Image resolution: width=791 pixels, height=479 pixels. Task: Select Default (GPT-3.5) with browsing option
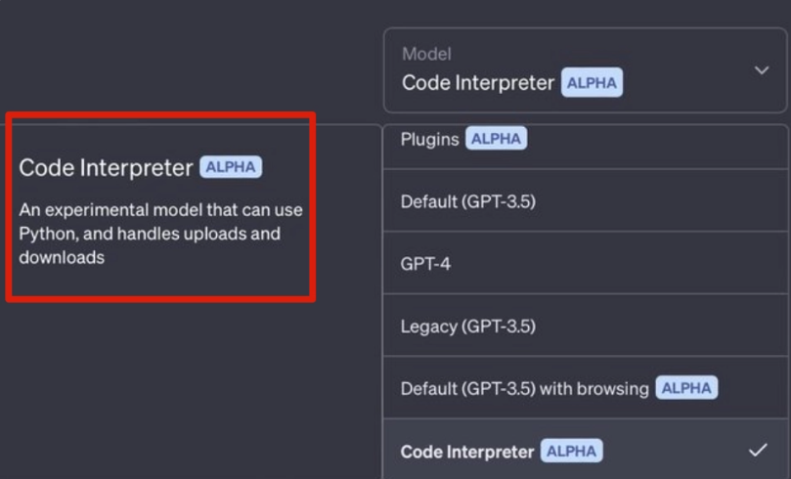pos(524,388)
